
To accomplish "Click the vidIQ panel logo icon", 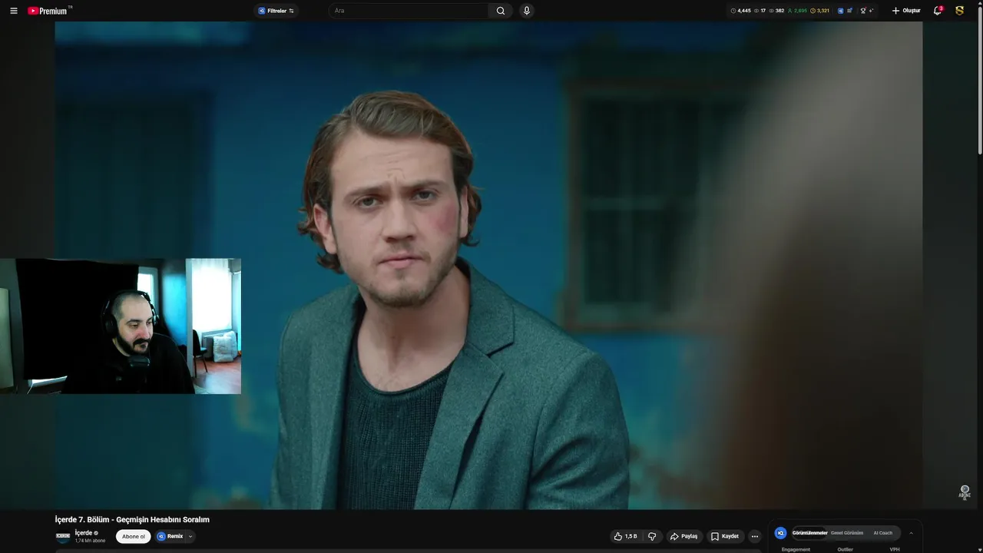I will pos(780,533).
